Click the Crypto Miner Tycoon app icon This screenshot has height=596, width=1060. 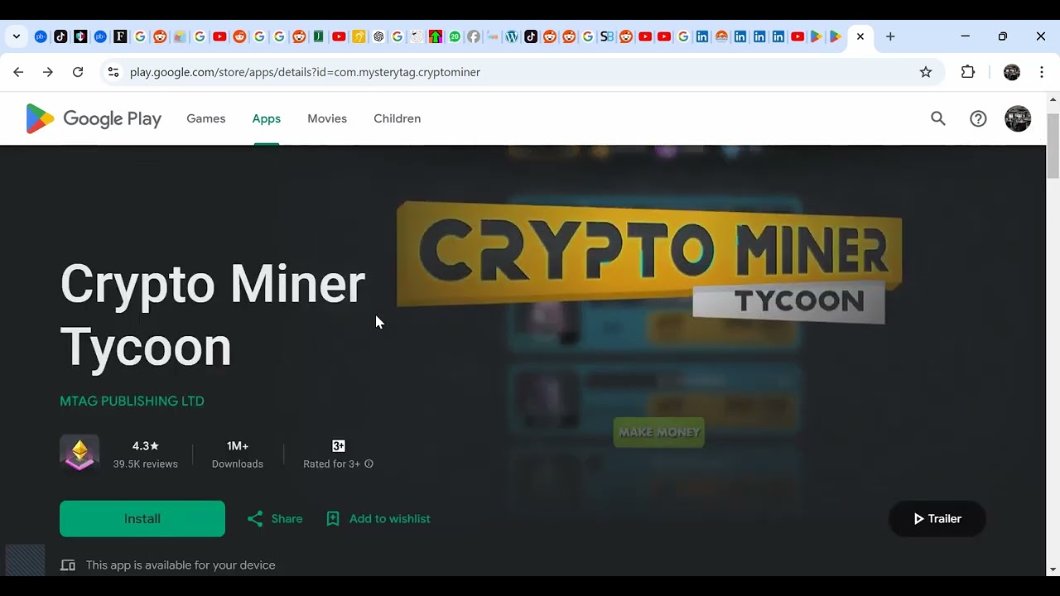point(79,454)
